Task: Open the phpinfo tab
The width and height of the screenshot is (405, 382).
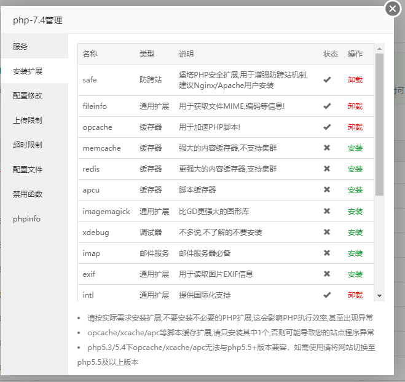Action: tap(34, 219)
